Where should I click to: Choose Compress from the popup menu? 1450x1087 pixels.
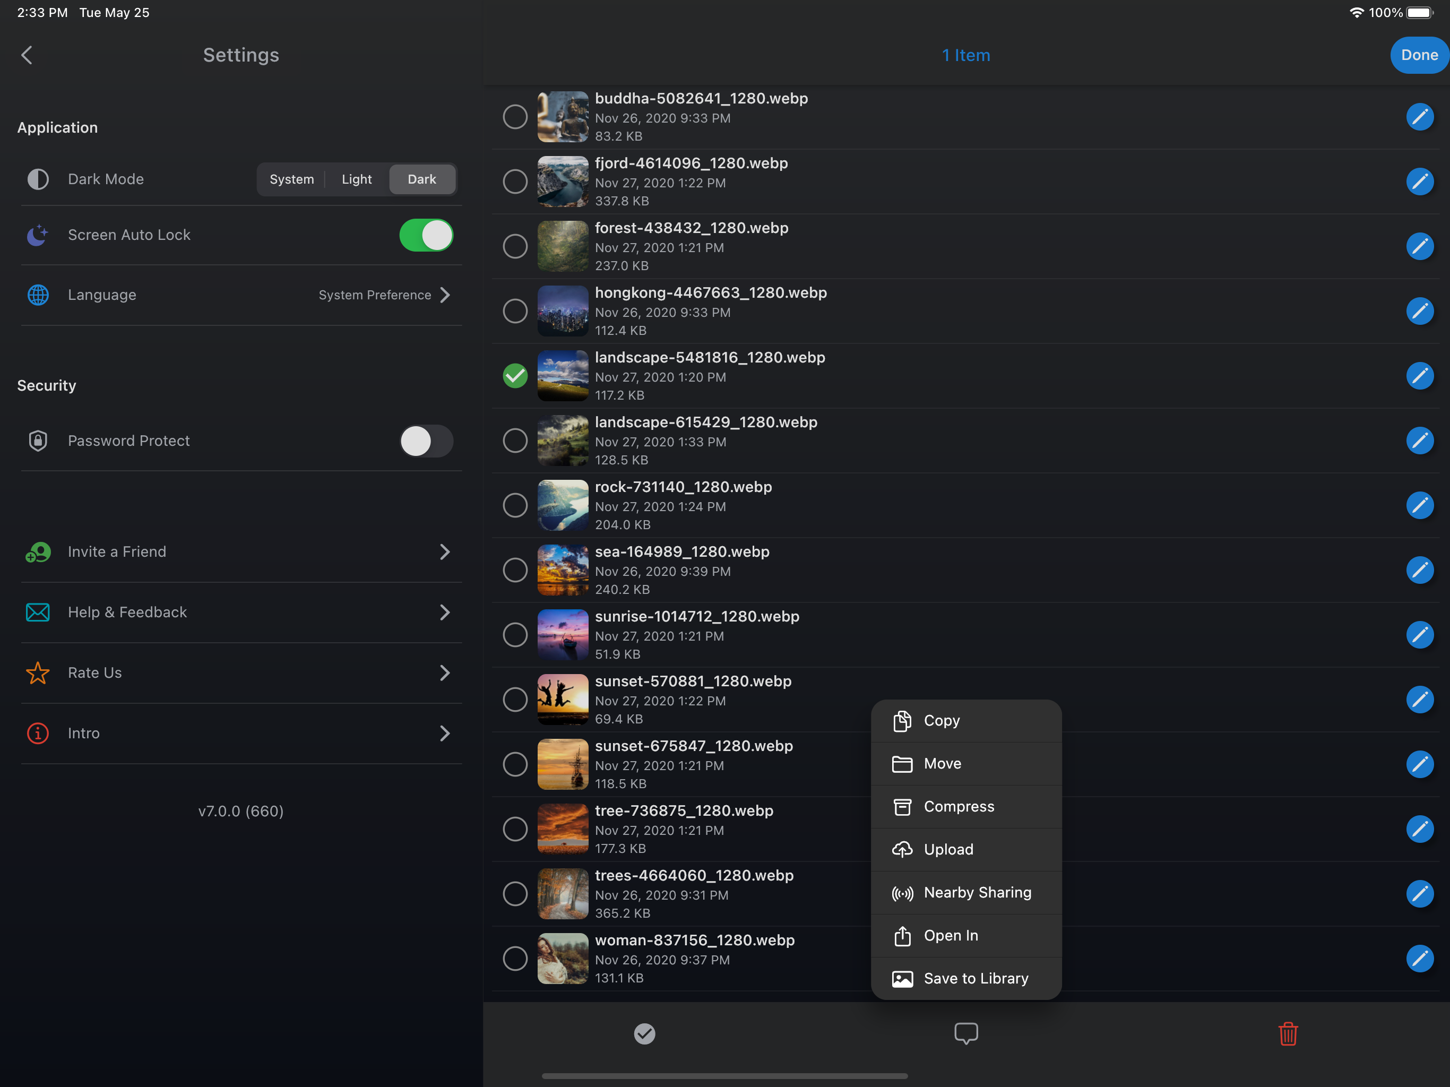pyautogui.click(x=959, y=806)
